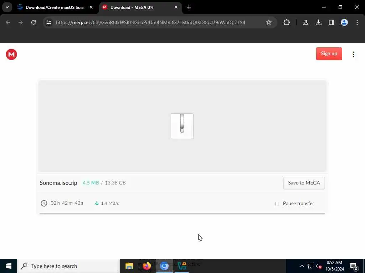Open the Extensions puzzle icon
Image resolution: width=365 pixels, height=273 pixels.
point(287,22)
